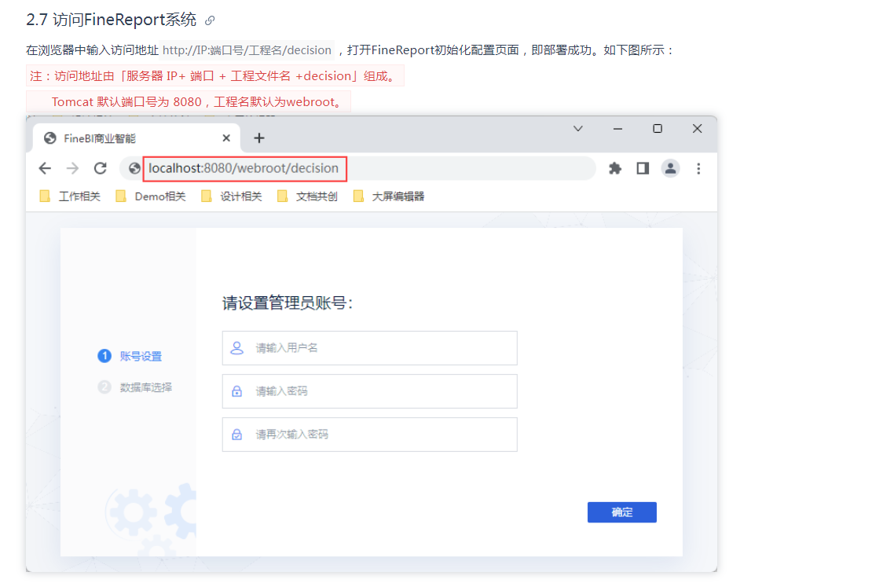Open the profile avatar icon
872x583 pixels.
point(671,168)
